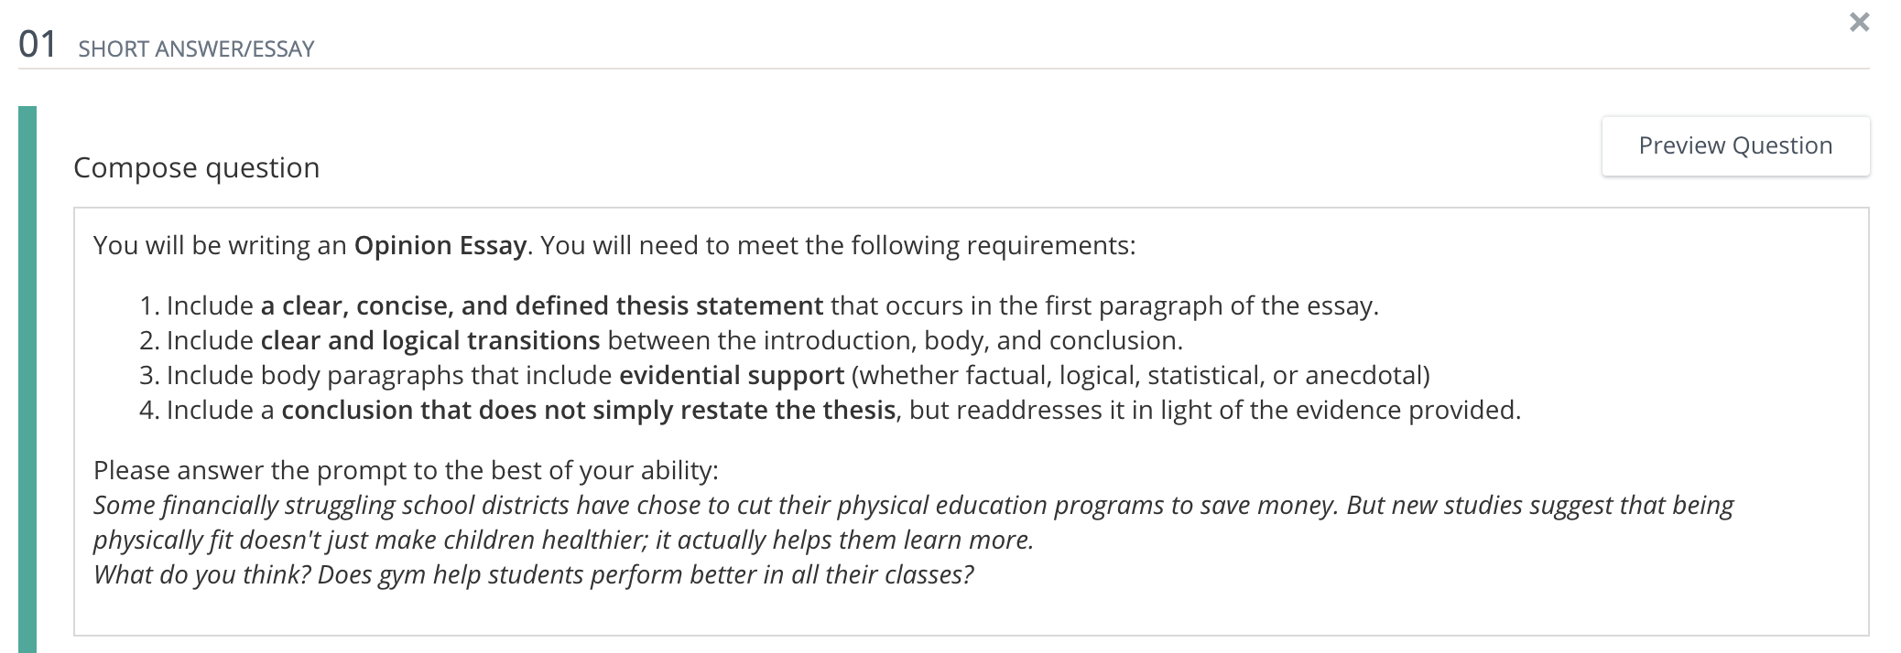Viewport: 1901px width, 653px height.
Task: Click the bold thesis statement requirement text
Action: (542, 306)
